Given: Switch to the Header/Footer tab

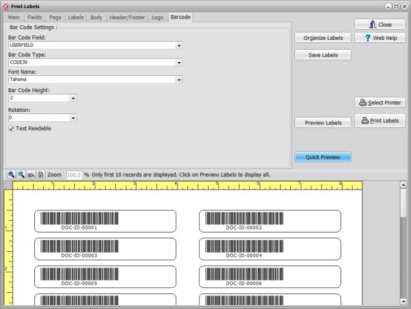Looking at the screenshot, I should pos(127,17).
